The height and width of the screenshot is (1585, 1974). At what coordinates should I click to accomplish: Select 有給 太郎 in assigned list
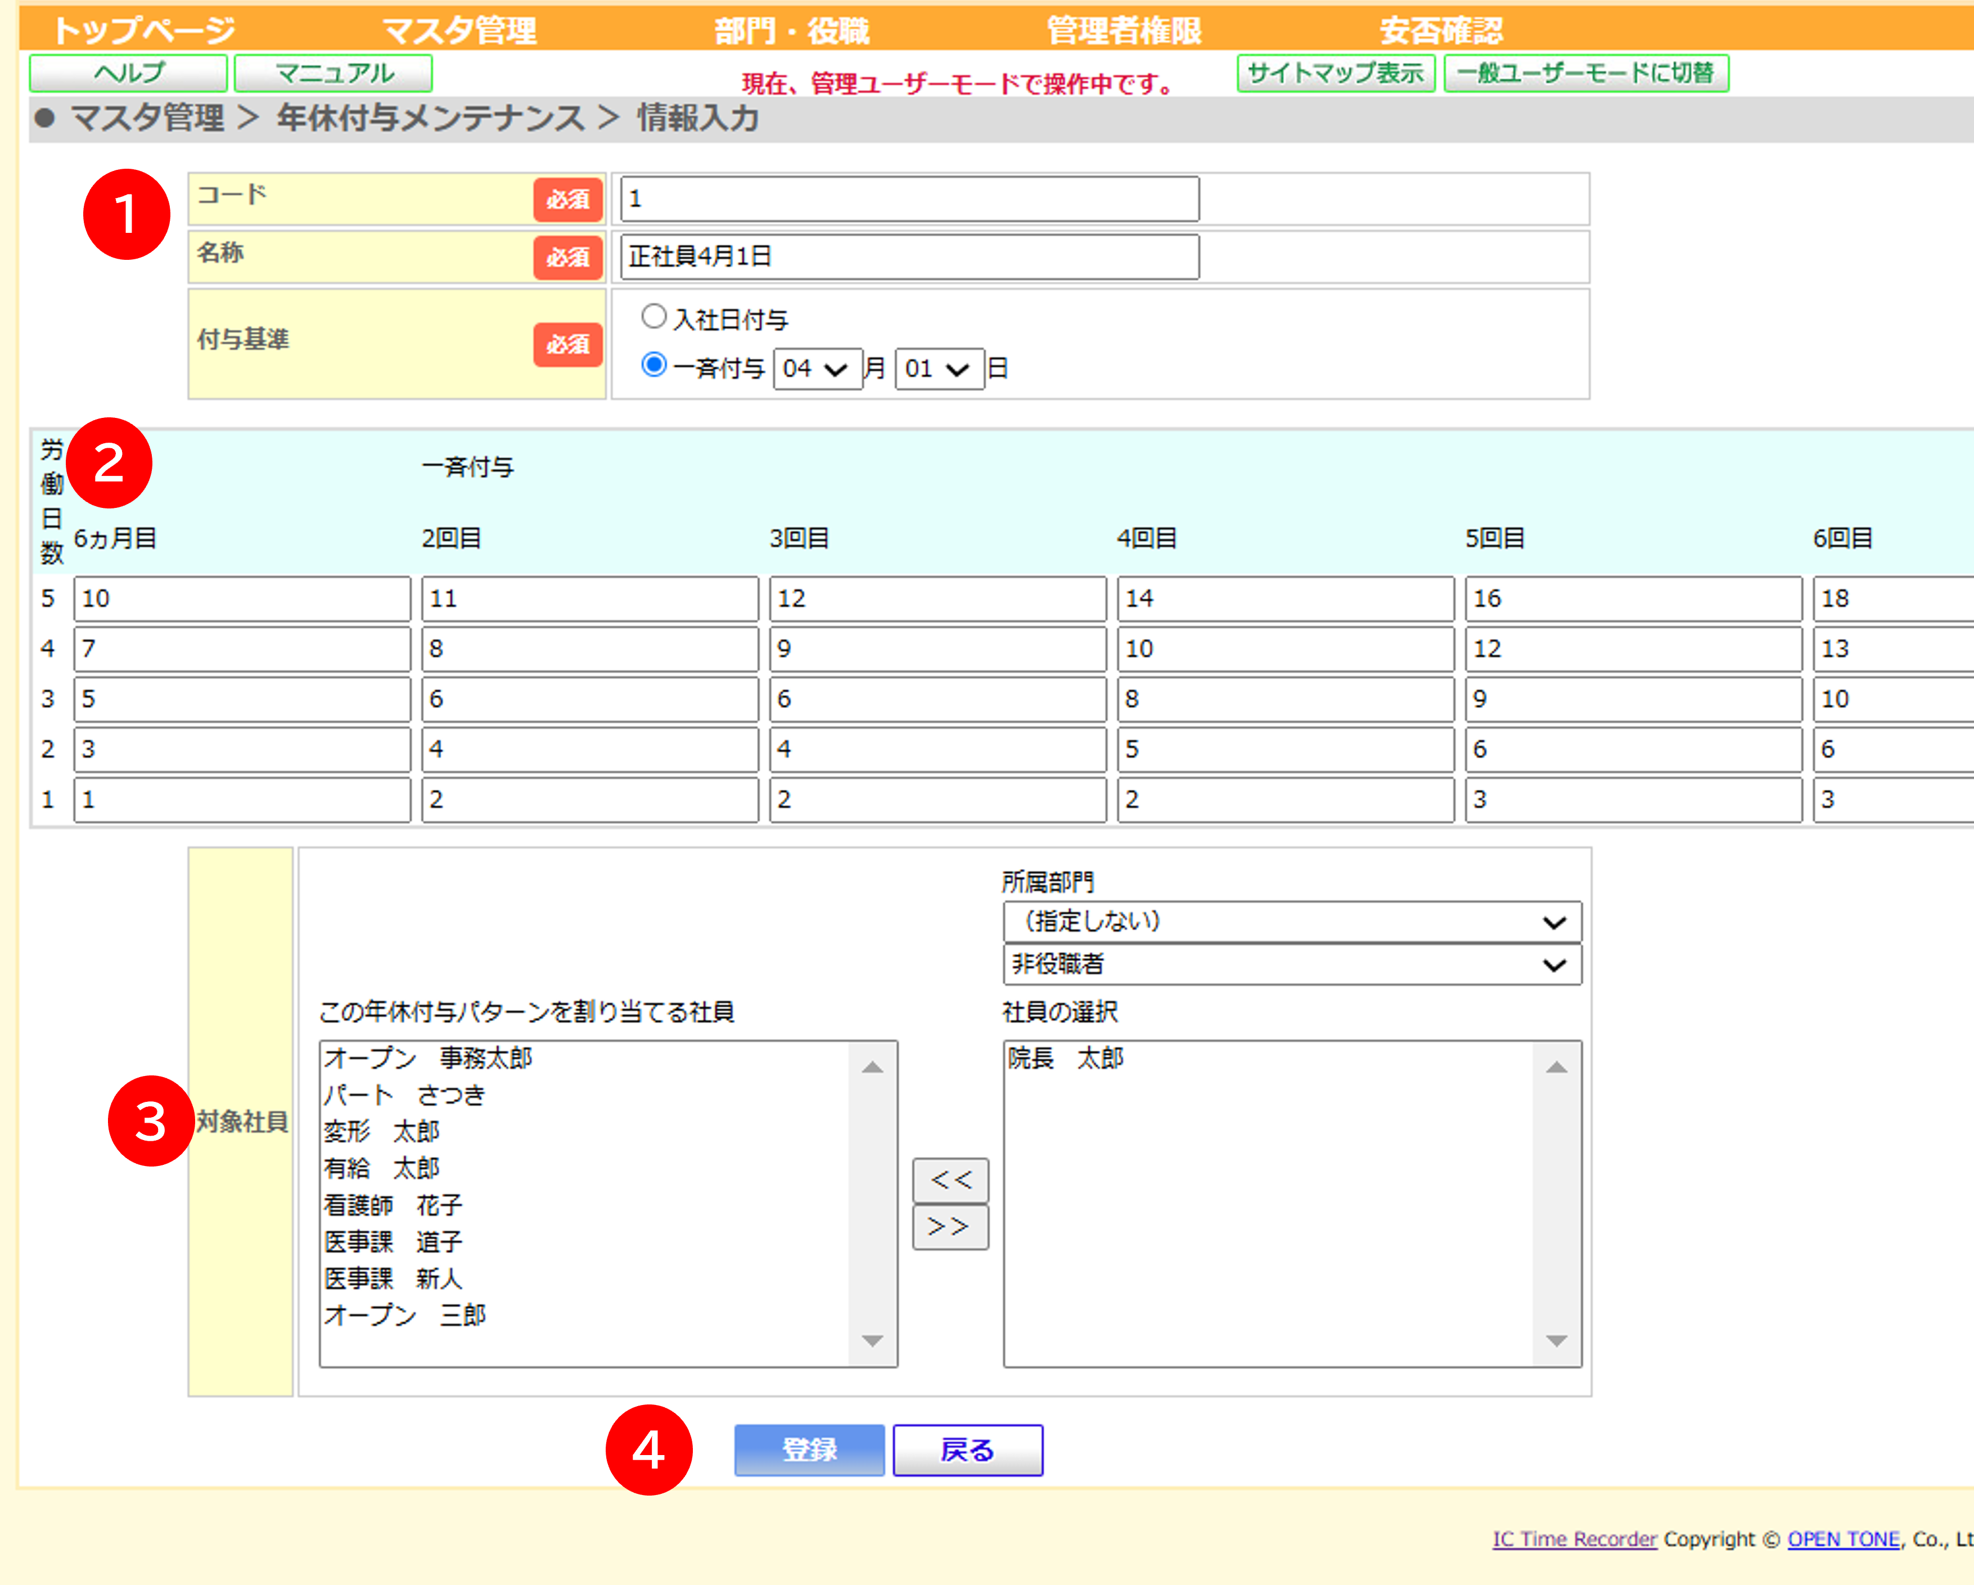tap(381, 1168)
